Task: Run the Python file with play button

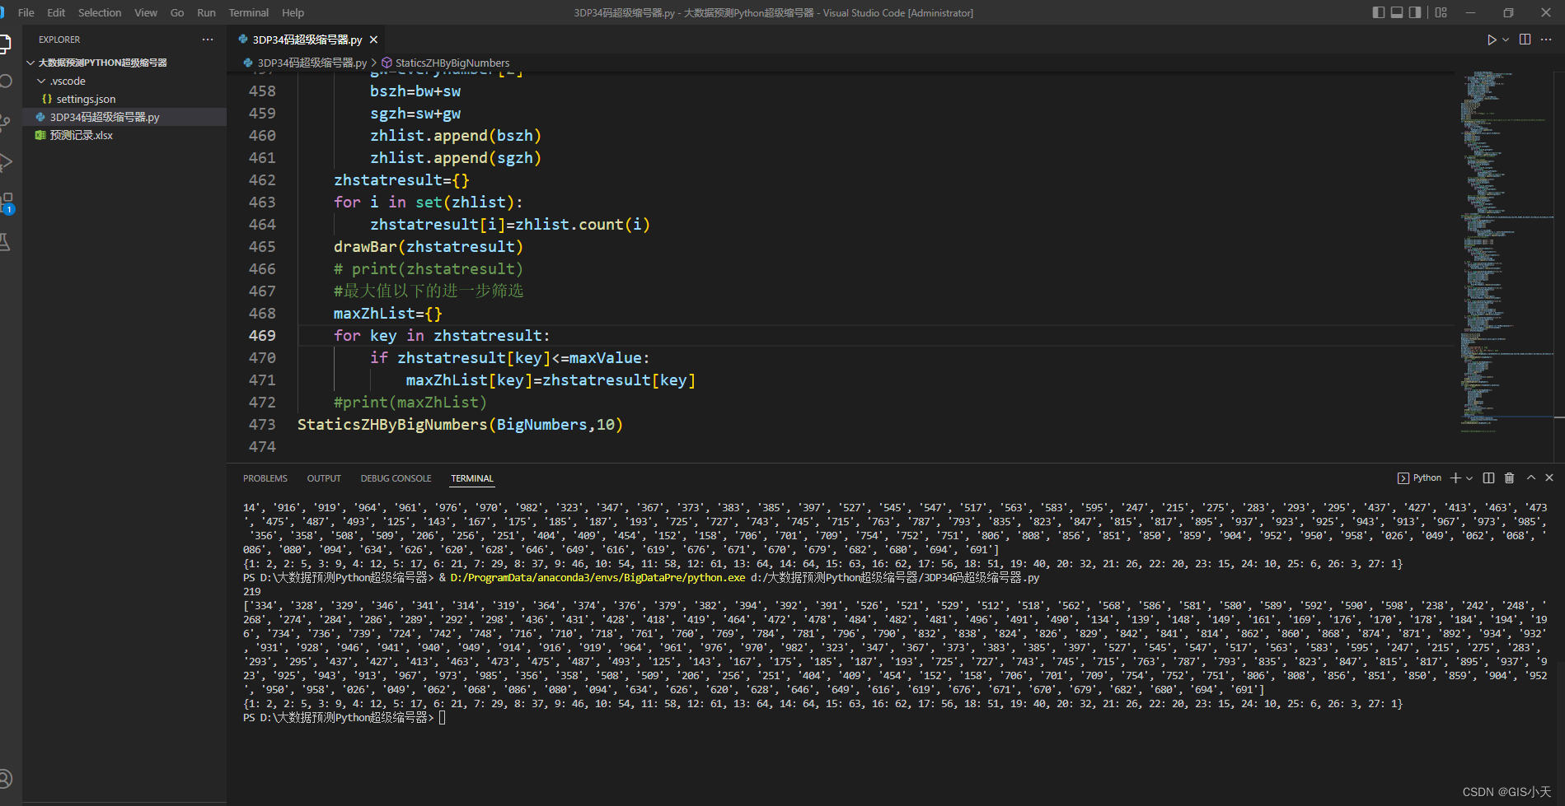Action: 1491,40
